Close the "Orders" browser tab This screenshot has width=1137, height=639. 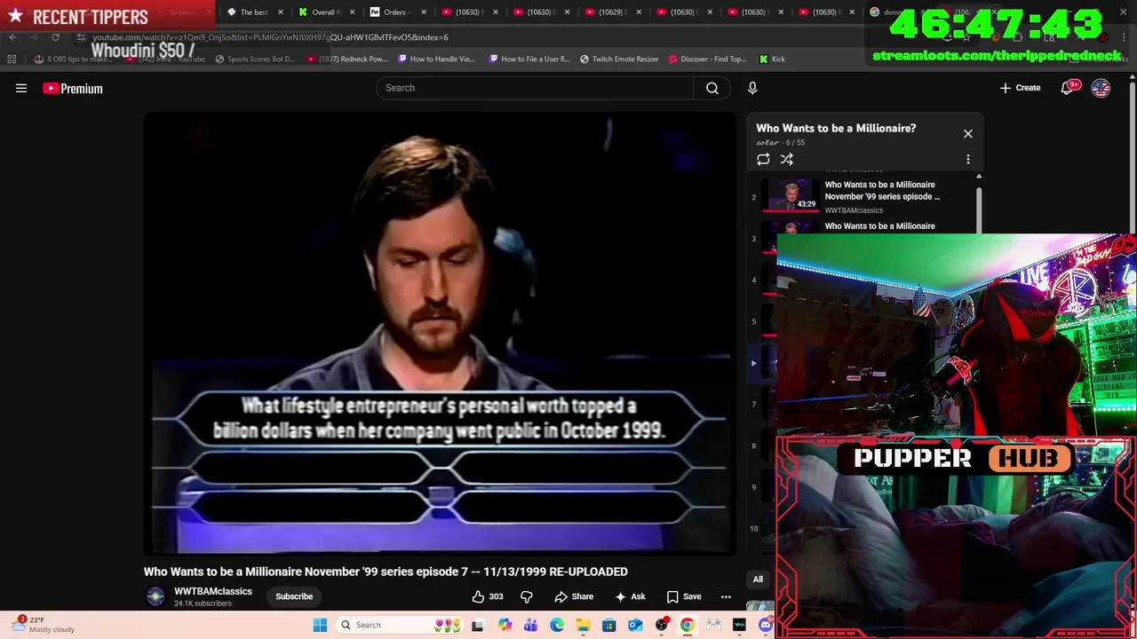click(x=424, y=12)
